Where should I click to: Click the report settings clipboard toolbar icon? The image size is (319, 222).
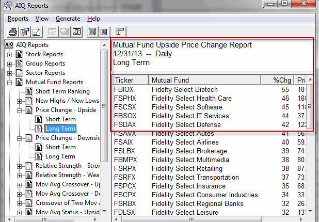pos(25,31)
